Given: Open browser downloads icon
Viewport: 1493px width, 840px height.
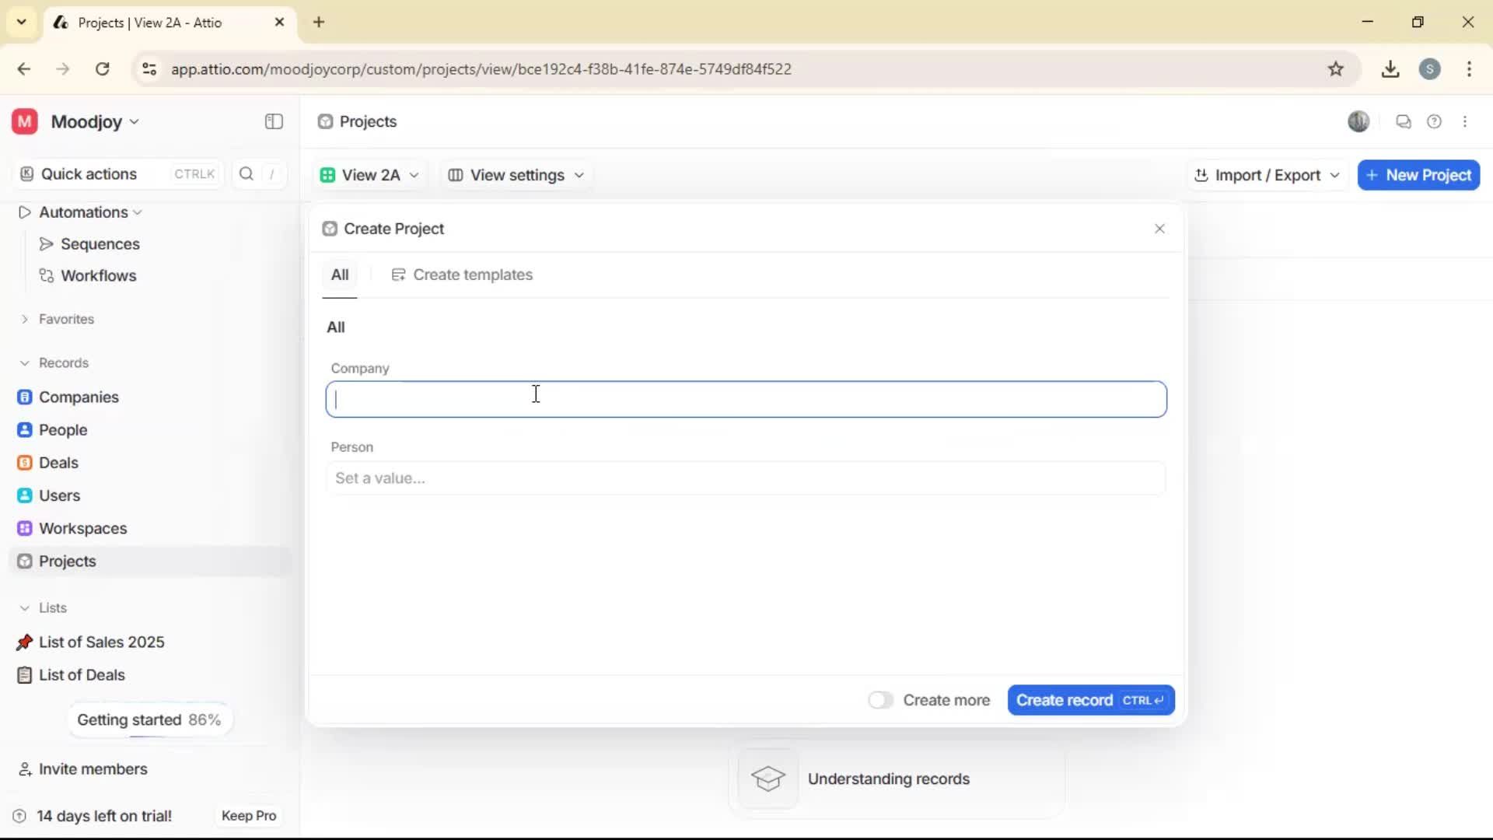Looking at the screenshot, I should tap(1391, 68).
